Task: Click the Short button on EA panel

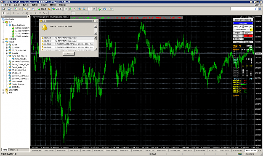Action: pos(246,26)
